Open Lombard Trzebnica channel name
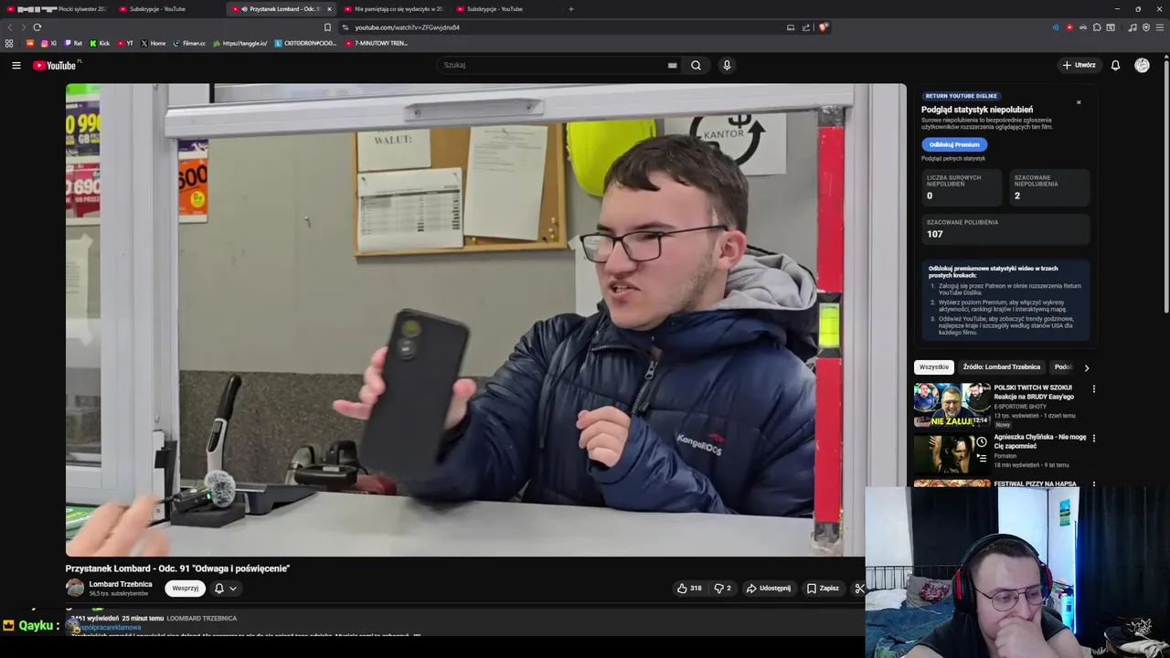This screenshot has height=658, width=1170. pyautogui.click(x=121, y=584)
